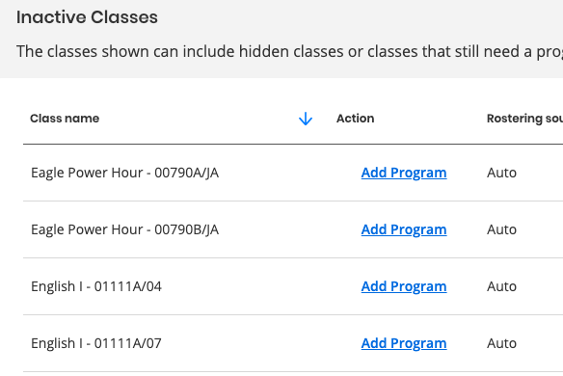The height and width of the screenshot is (376, 563).
Task: Click Auto rostering value for Eagle Power Hour 00790B/JA
Action: [501, 229]
